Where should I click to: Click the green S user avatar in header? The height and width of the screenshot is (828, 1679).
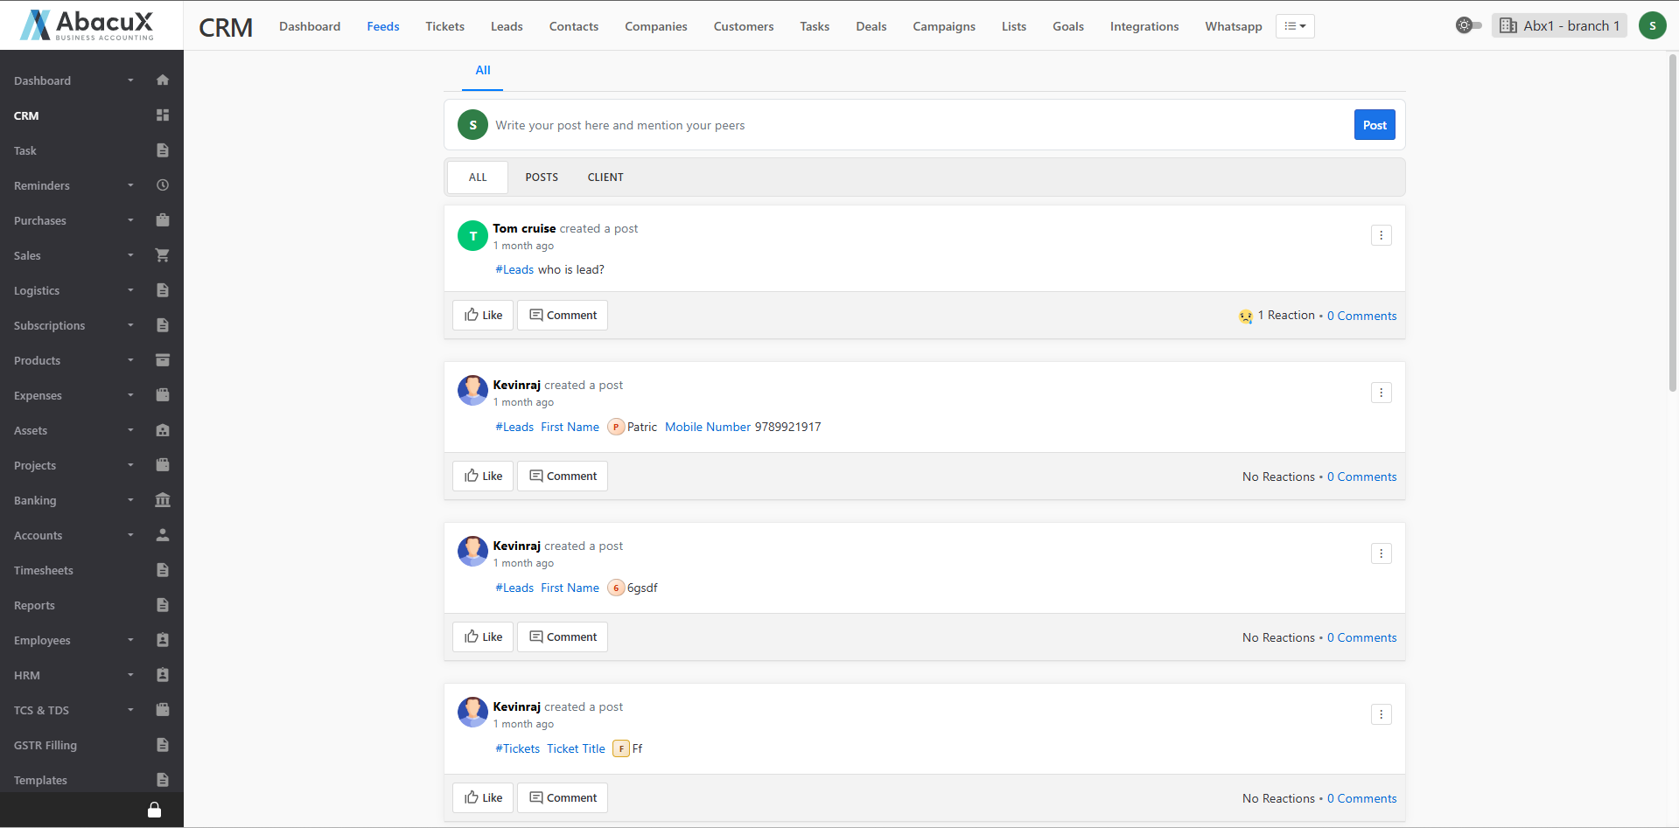(x=1652, y=26)
